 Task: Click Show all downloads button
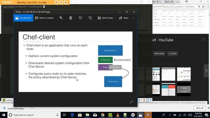[x=200, y=108]
